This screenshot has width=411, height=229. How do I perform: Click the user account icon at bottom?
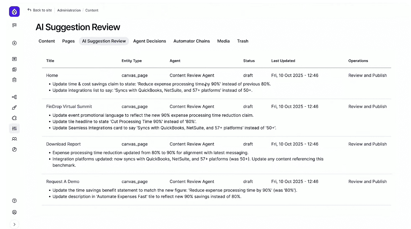(x=14, y=212)
